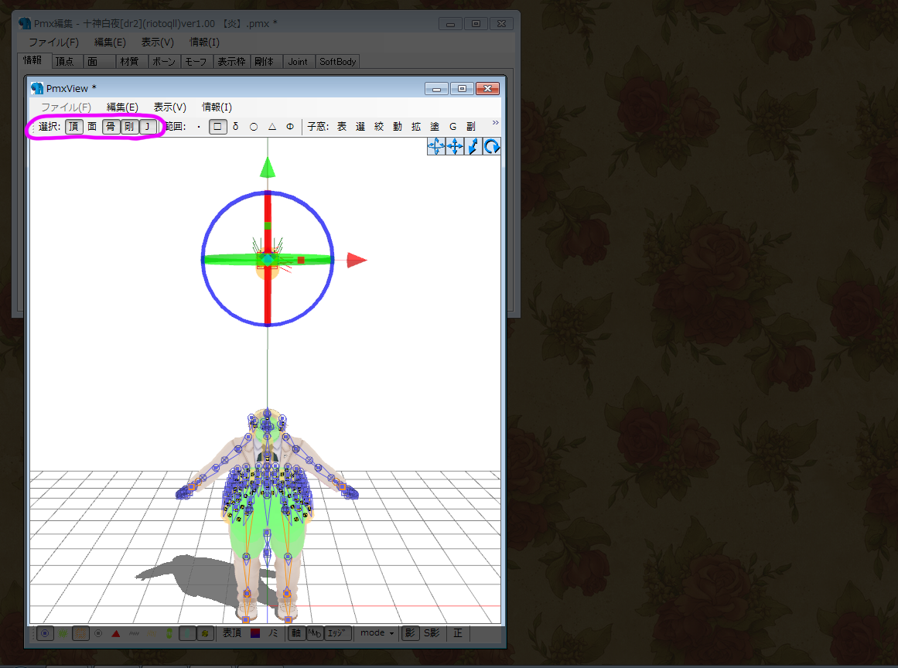Open the 絞 sub-window
The height and width of the screenshot is (668, 898).
click(379, 127)
